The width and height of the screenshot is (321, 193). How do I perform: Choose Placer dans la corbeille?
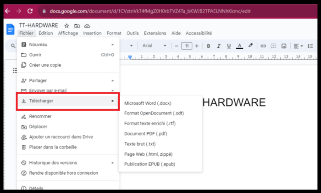(68, 147)
